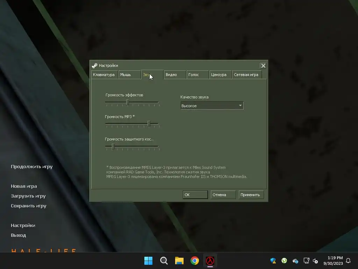Click Загрузить игру in main menu
This screenshot has width=358, height=269.
coord(28,196)
